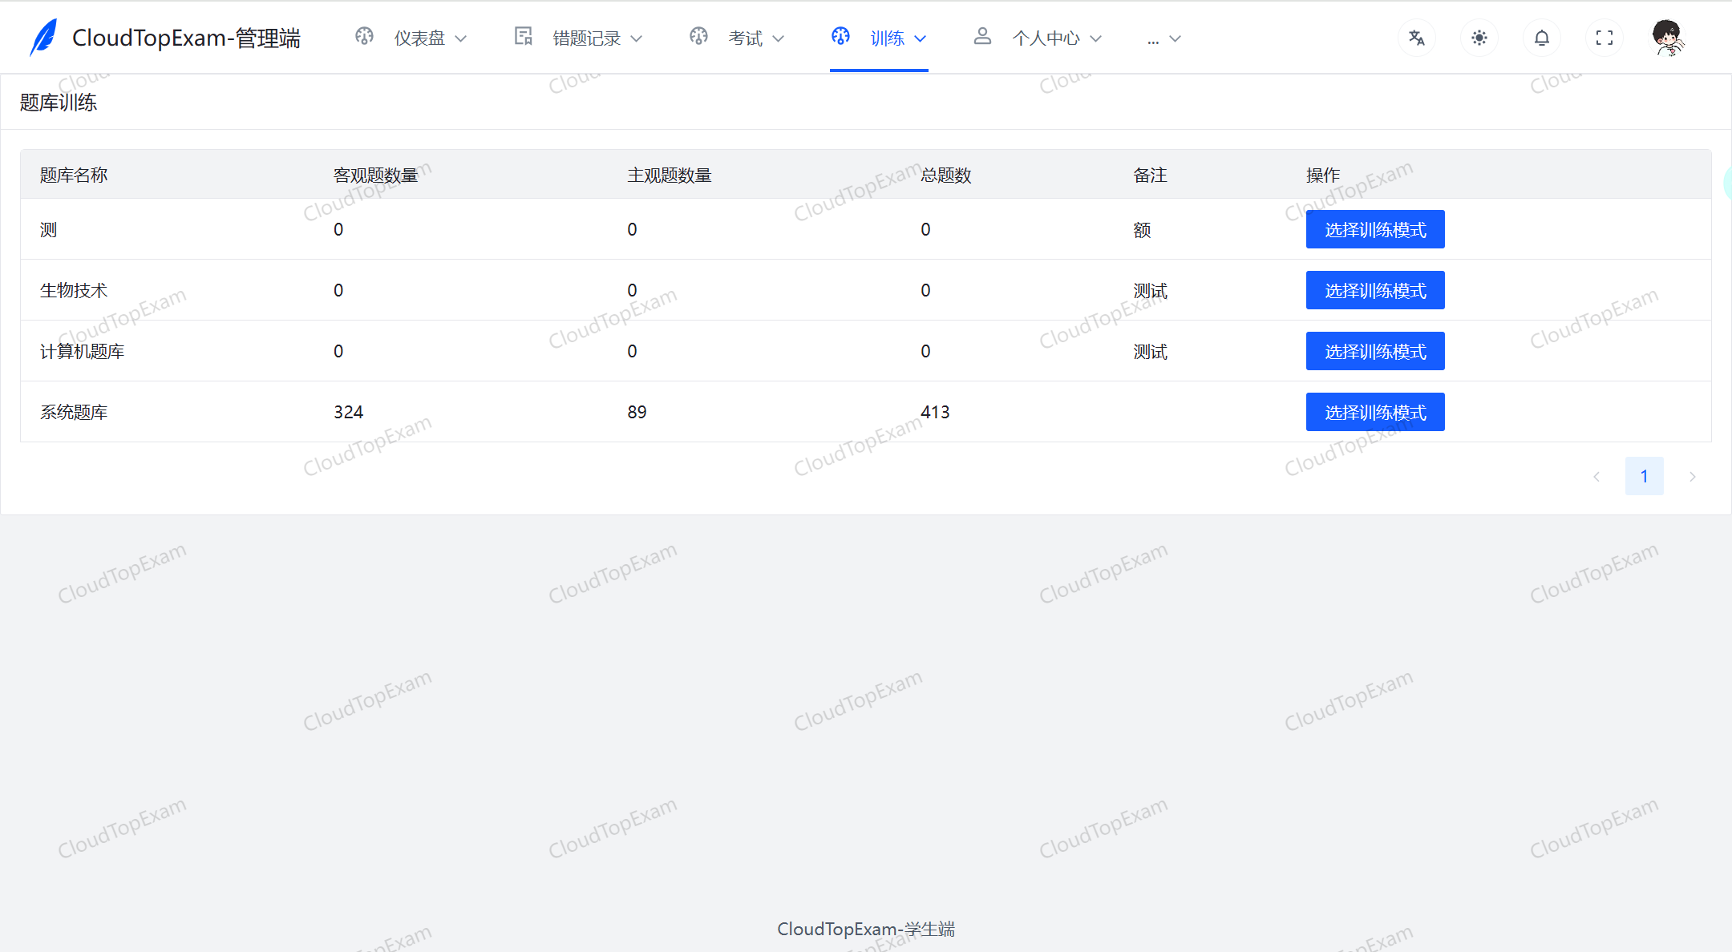1732x952 pixels.
Task: Select 选择训练模式 for 系统题库
Action: 1374,411
